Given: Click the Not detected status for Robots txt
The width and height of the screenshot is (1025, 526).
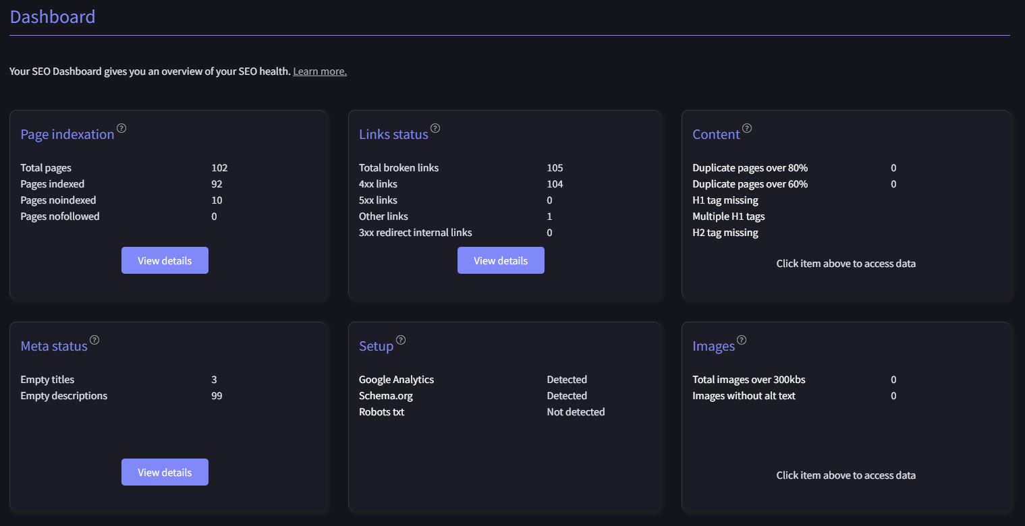Looking at the screenshot, I should coord(576,412).
